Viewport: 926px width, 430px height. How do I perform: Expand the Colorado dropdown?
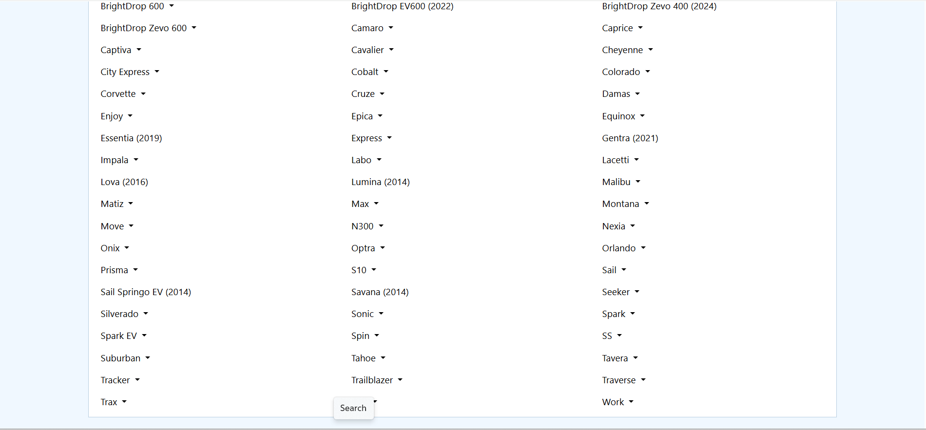point(626,72)
